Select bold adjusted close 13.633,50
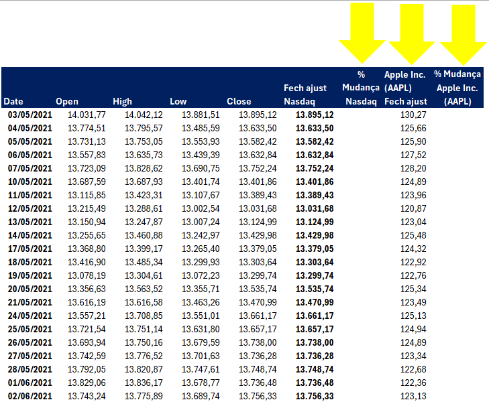 315,128
